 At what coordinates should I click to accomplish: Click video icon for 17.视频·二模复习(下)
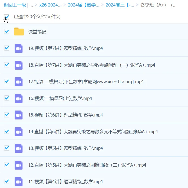(19, 82)
